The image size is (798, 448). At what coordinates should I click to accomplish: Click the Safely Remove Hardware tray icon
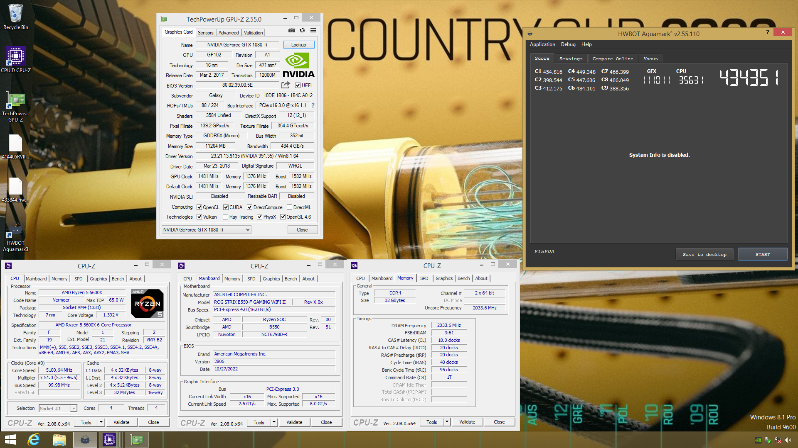(768, 440)
